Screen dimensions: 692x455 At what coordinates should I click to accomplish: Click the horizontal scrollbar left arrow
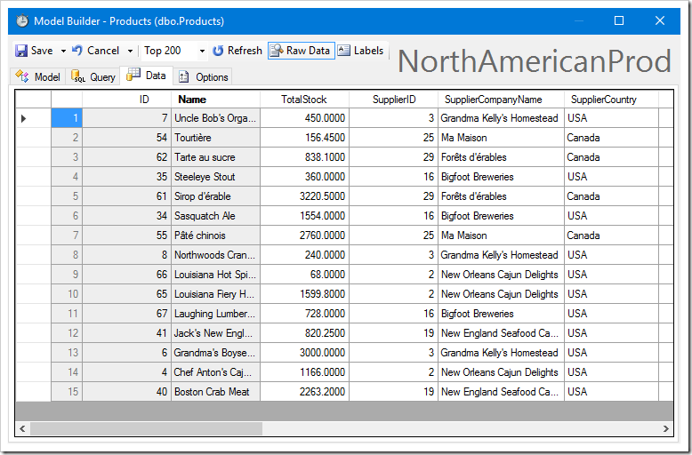point(22,428)
